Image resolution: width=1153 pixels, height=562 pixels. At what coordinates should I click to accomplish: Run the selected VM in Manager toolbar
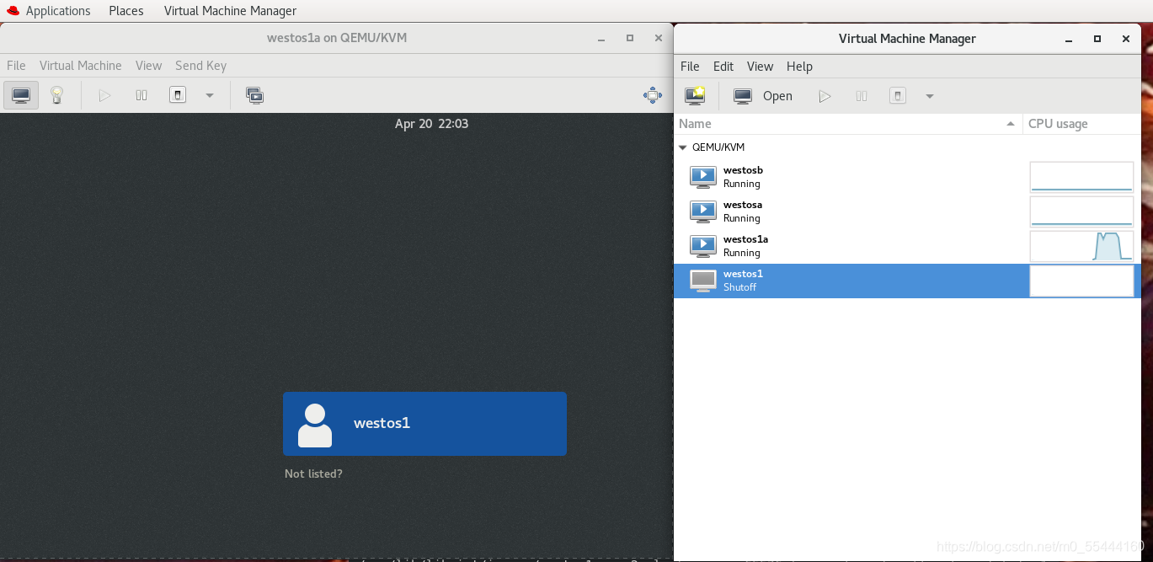pyautogui.click(x=825, y=96)
